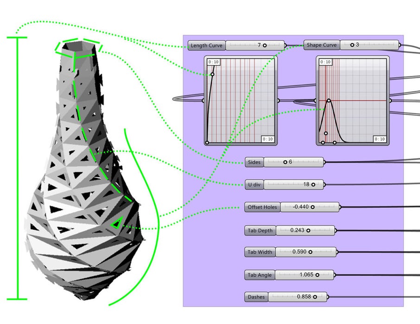Select the Tab Depth slider grip at 0.243
The height and width of the screenshot is (324, 420).
coord(309,230)
